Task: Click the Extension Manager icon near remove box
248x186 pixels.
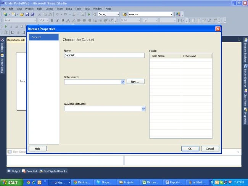Action: pos(178,14)
